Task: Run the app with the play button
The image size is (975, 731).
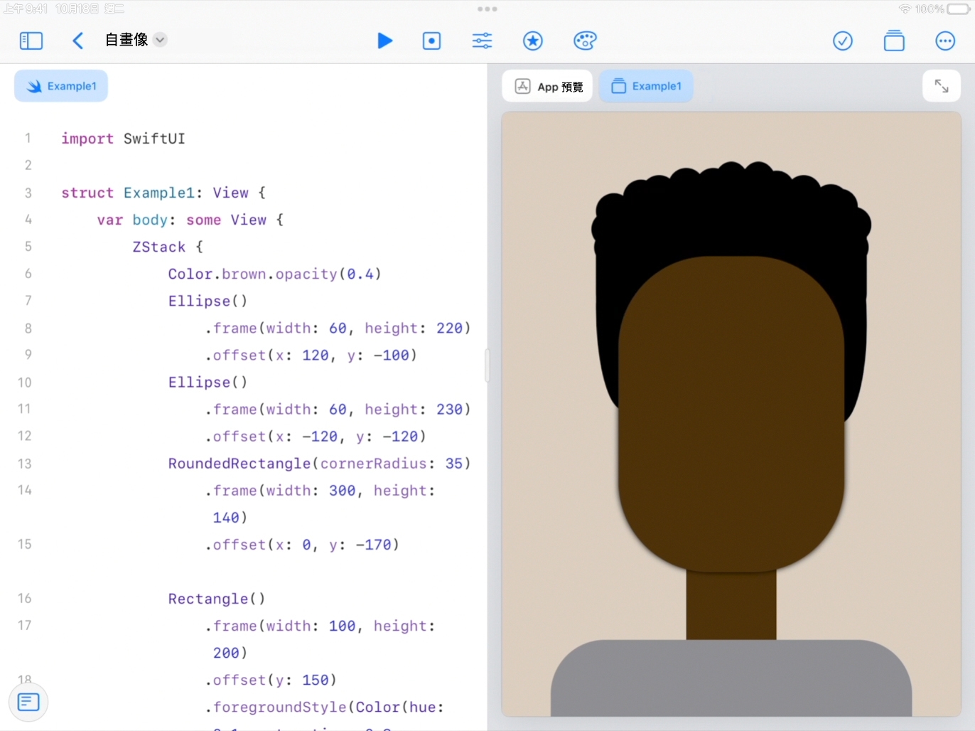Action: click(385, 41)
